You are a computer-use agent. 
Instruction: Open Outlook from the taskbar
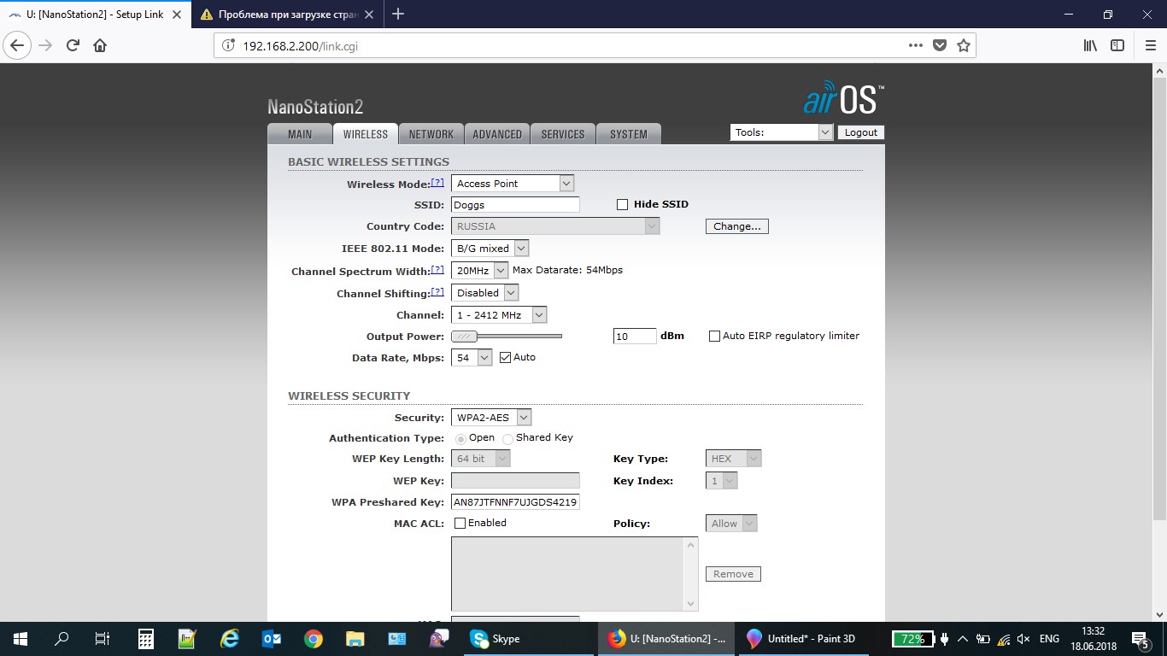point(272,638)
